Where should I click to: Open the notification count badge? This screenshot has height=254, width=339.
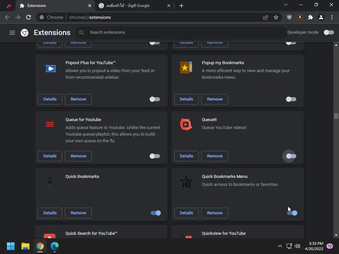tap(329, 246)
